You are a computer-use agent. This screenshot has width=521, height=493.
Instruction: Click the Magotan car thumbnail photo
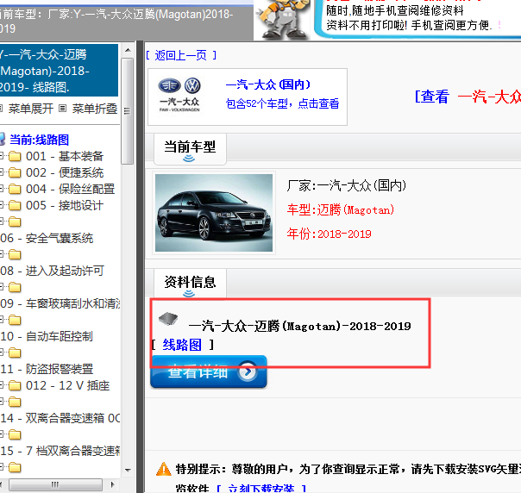click(214, 213)
